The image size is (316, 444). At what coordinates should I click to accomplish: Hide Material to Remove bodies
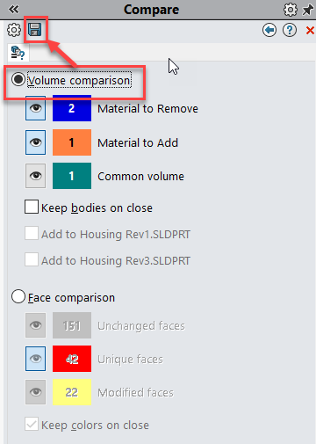tap(35, 108)
